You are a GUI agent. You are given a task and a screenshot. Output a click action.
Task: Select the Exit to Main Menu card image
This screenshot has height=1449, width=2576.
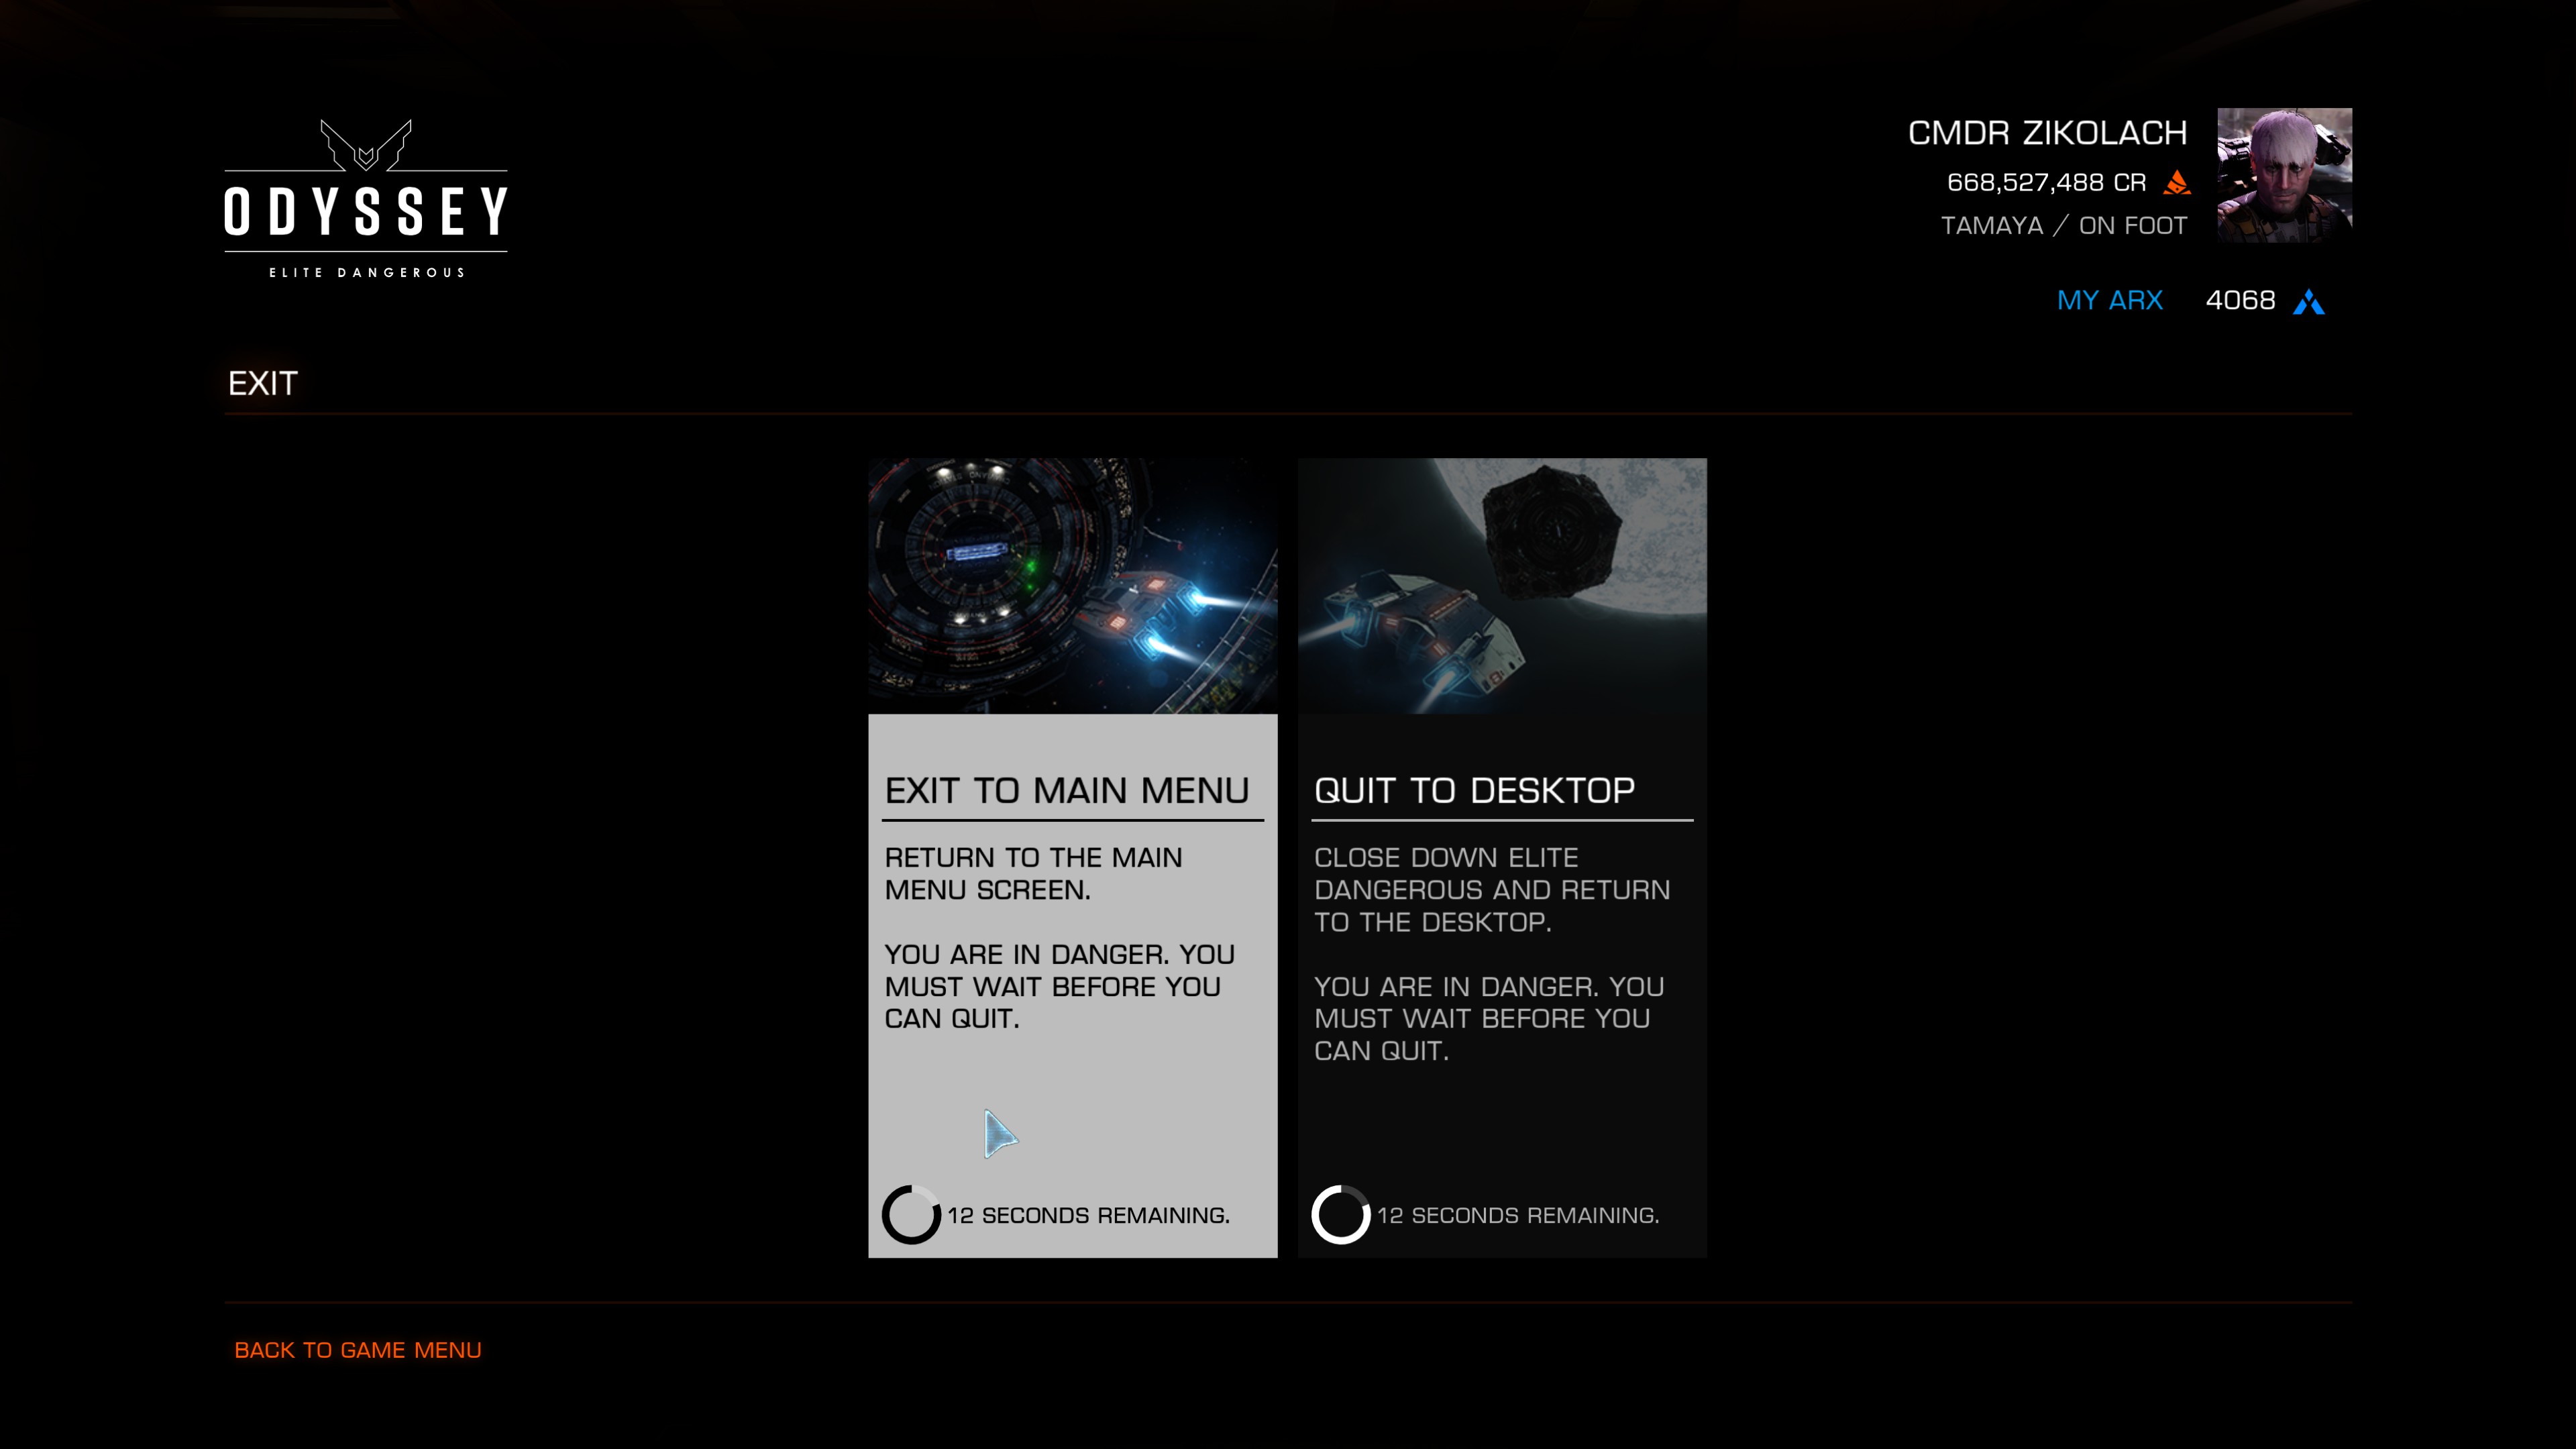pos(1072,586)
